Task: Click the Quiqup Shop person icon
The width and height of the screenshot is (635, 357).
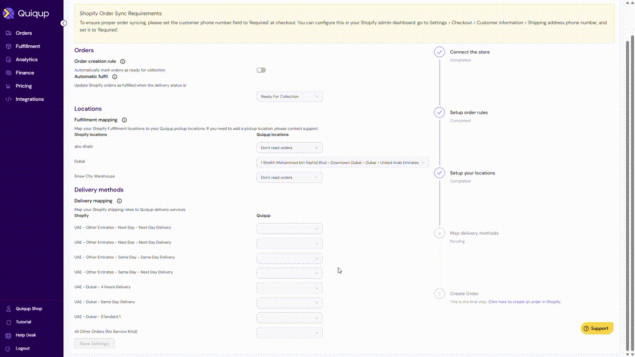Action: (x=8, y=309)
